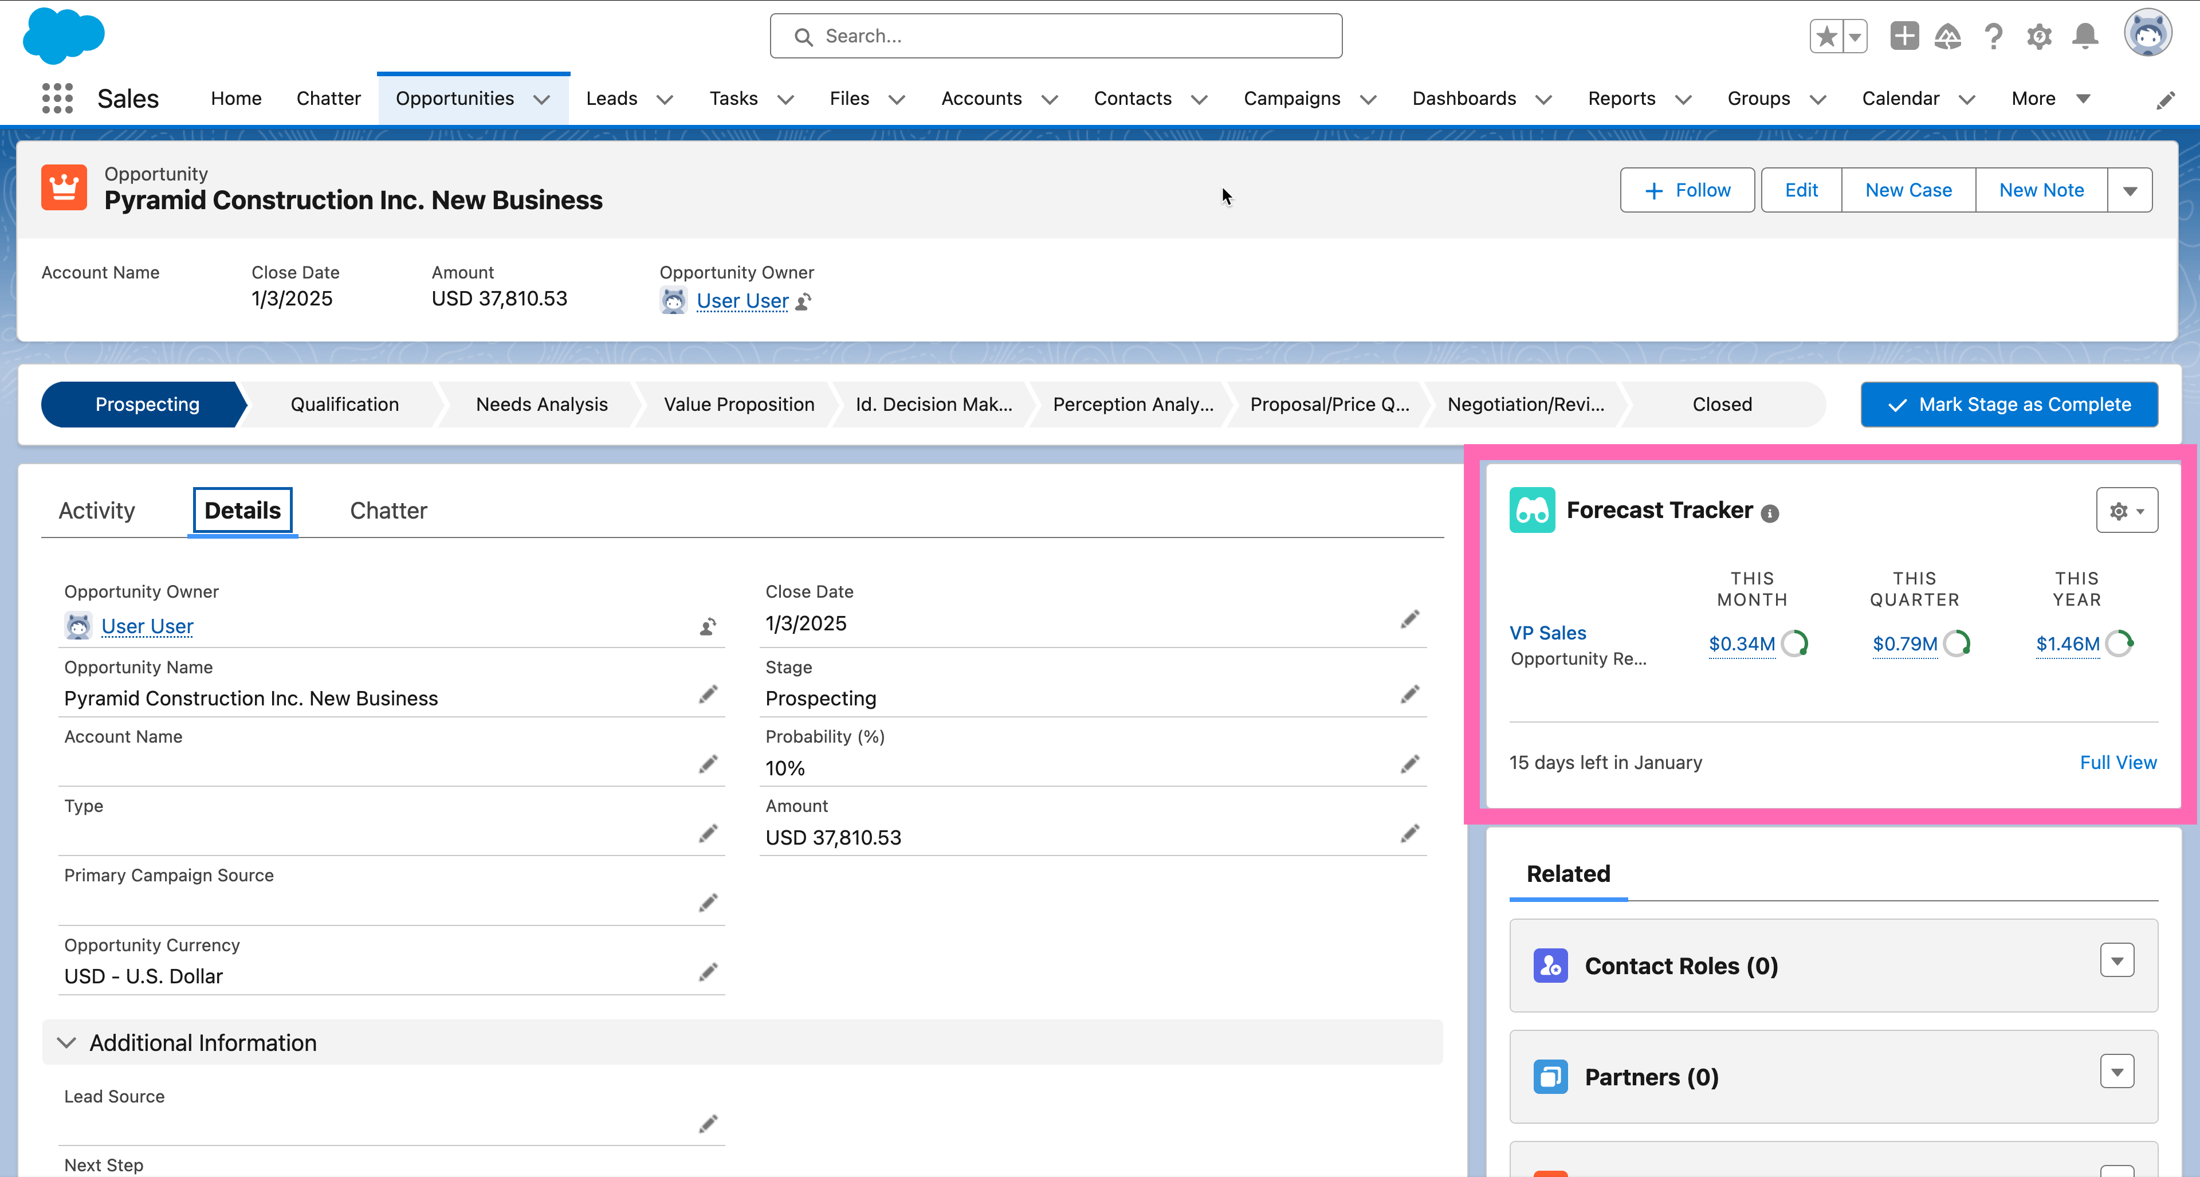This screenshot has height=1177, width=2200.
Task: Click the Edit button
Action: coord(1801,190)
